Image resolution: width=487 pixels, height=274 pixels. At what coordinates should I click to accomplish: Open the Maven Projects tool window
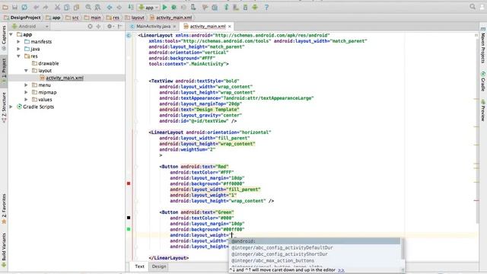click(483, 46)
